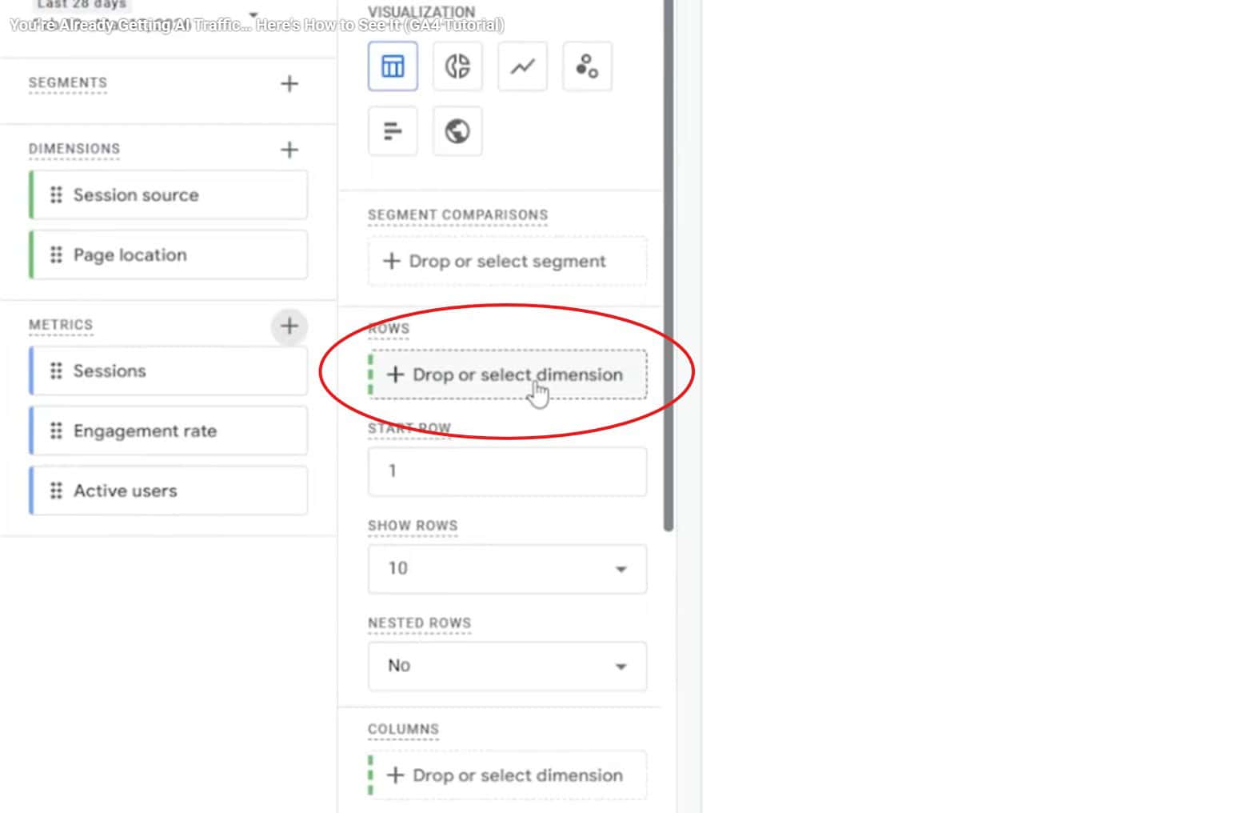Pick the Bar chart visualization
Image resolution: width=1253 pixels, height=813 pixels.
coord(392,130)
